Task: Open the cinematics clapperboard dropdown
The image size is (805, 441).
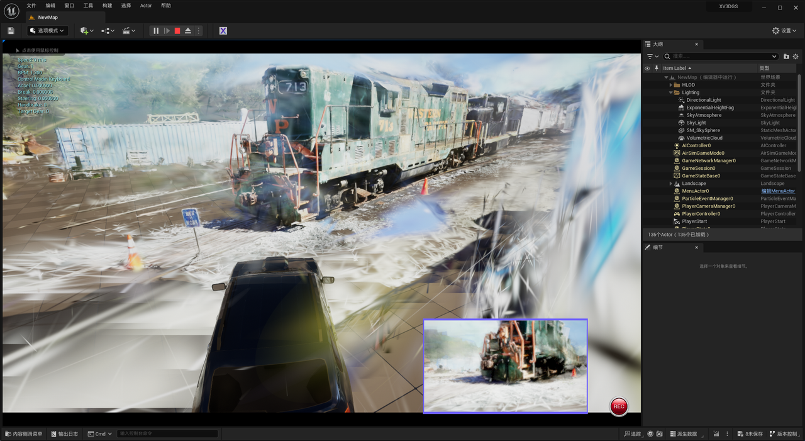Action: [129, 30]
